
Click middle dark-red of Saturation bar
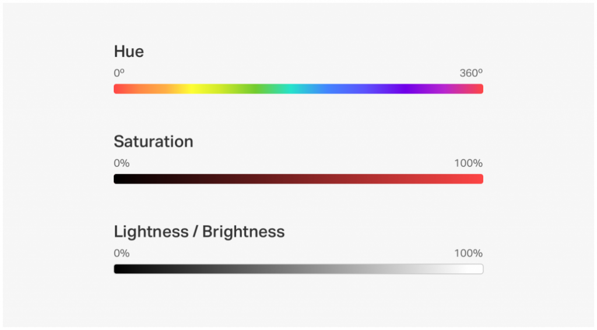point(298,179)
